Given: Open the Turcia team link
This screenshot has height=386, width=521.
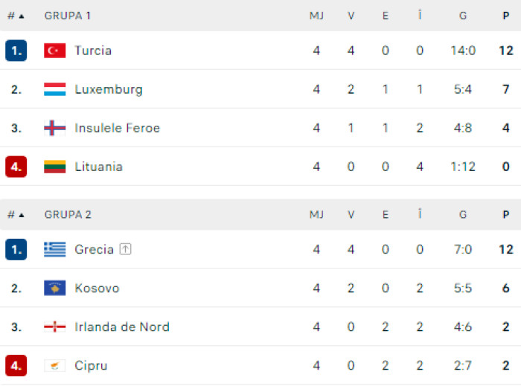Looking at the screenshot, I should (x=93, y=51).
